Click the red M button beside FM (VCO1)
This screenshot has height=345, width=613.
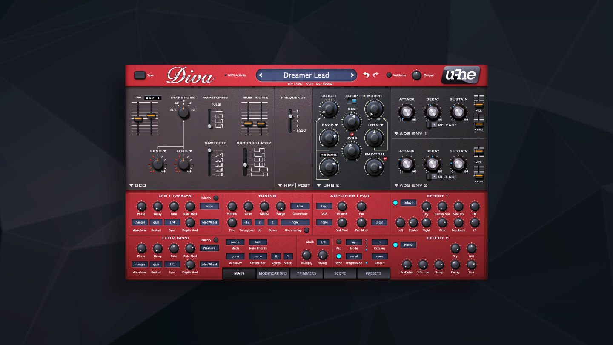click(385, 159)
